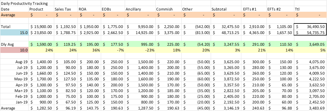Select Feb-19 Commish value 180.00

(x=169, y=96)
